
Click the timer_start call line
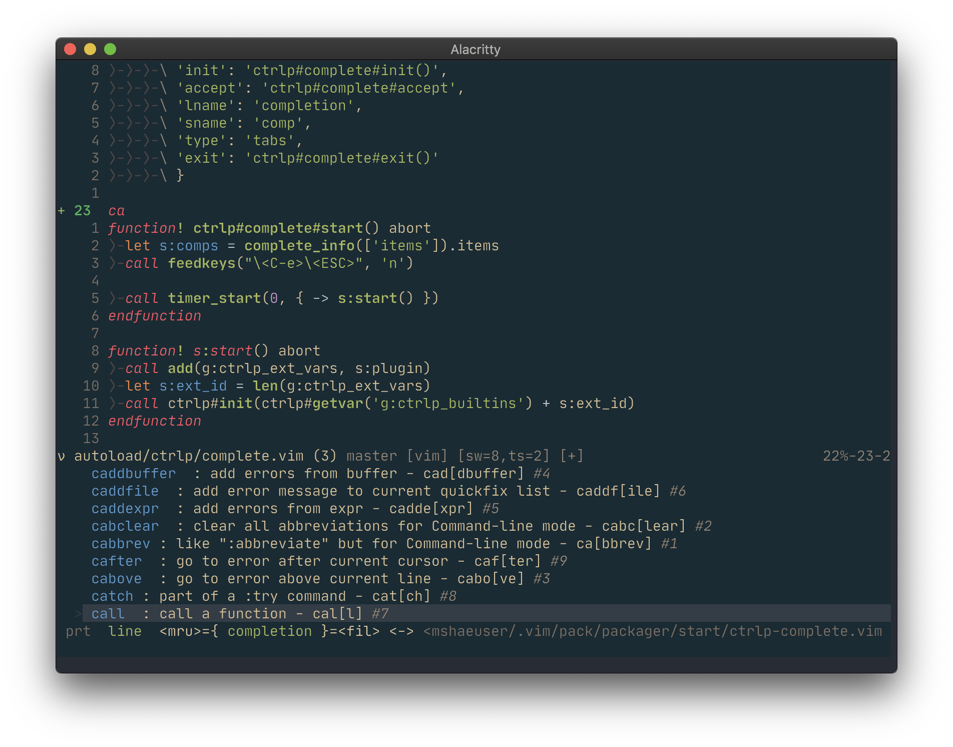[273, 298]
